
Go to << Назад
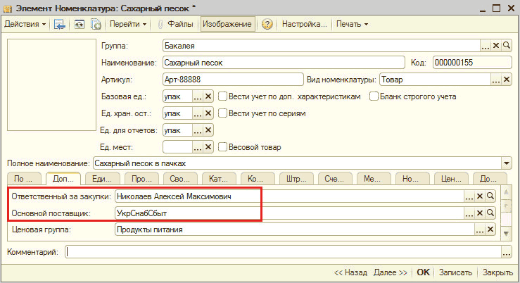[x=350, y=272]
